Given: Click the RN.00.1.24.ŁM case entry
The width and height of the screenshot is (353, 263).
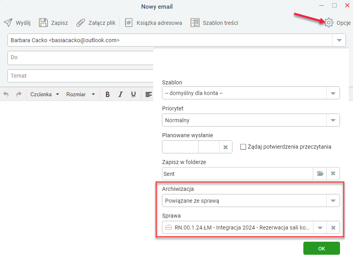Looking at the screenshot, I should 238,228.
